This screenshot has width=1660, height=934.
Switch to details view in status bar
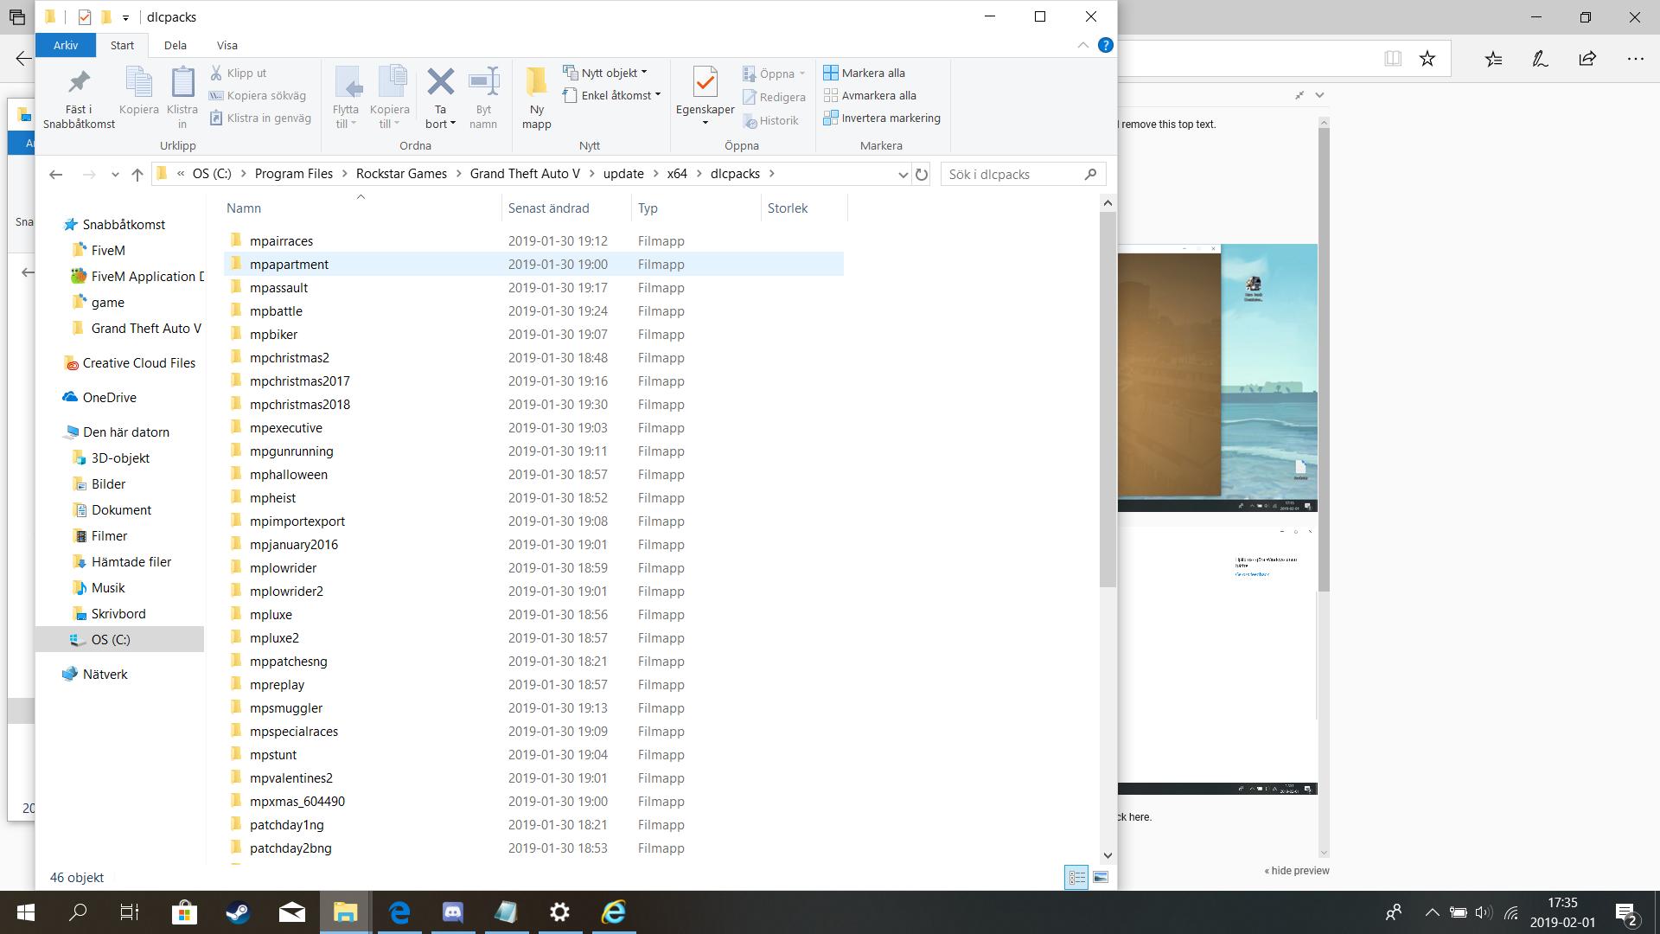pos(1077,877)
